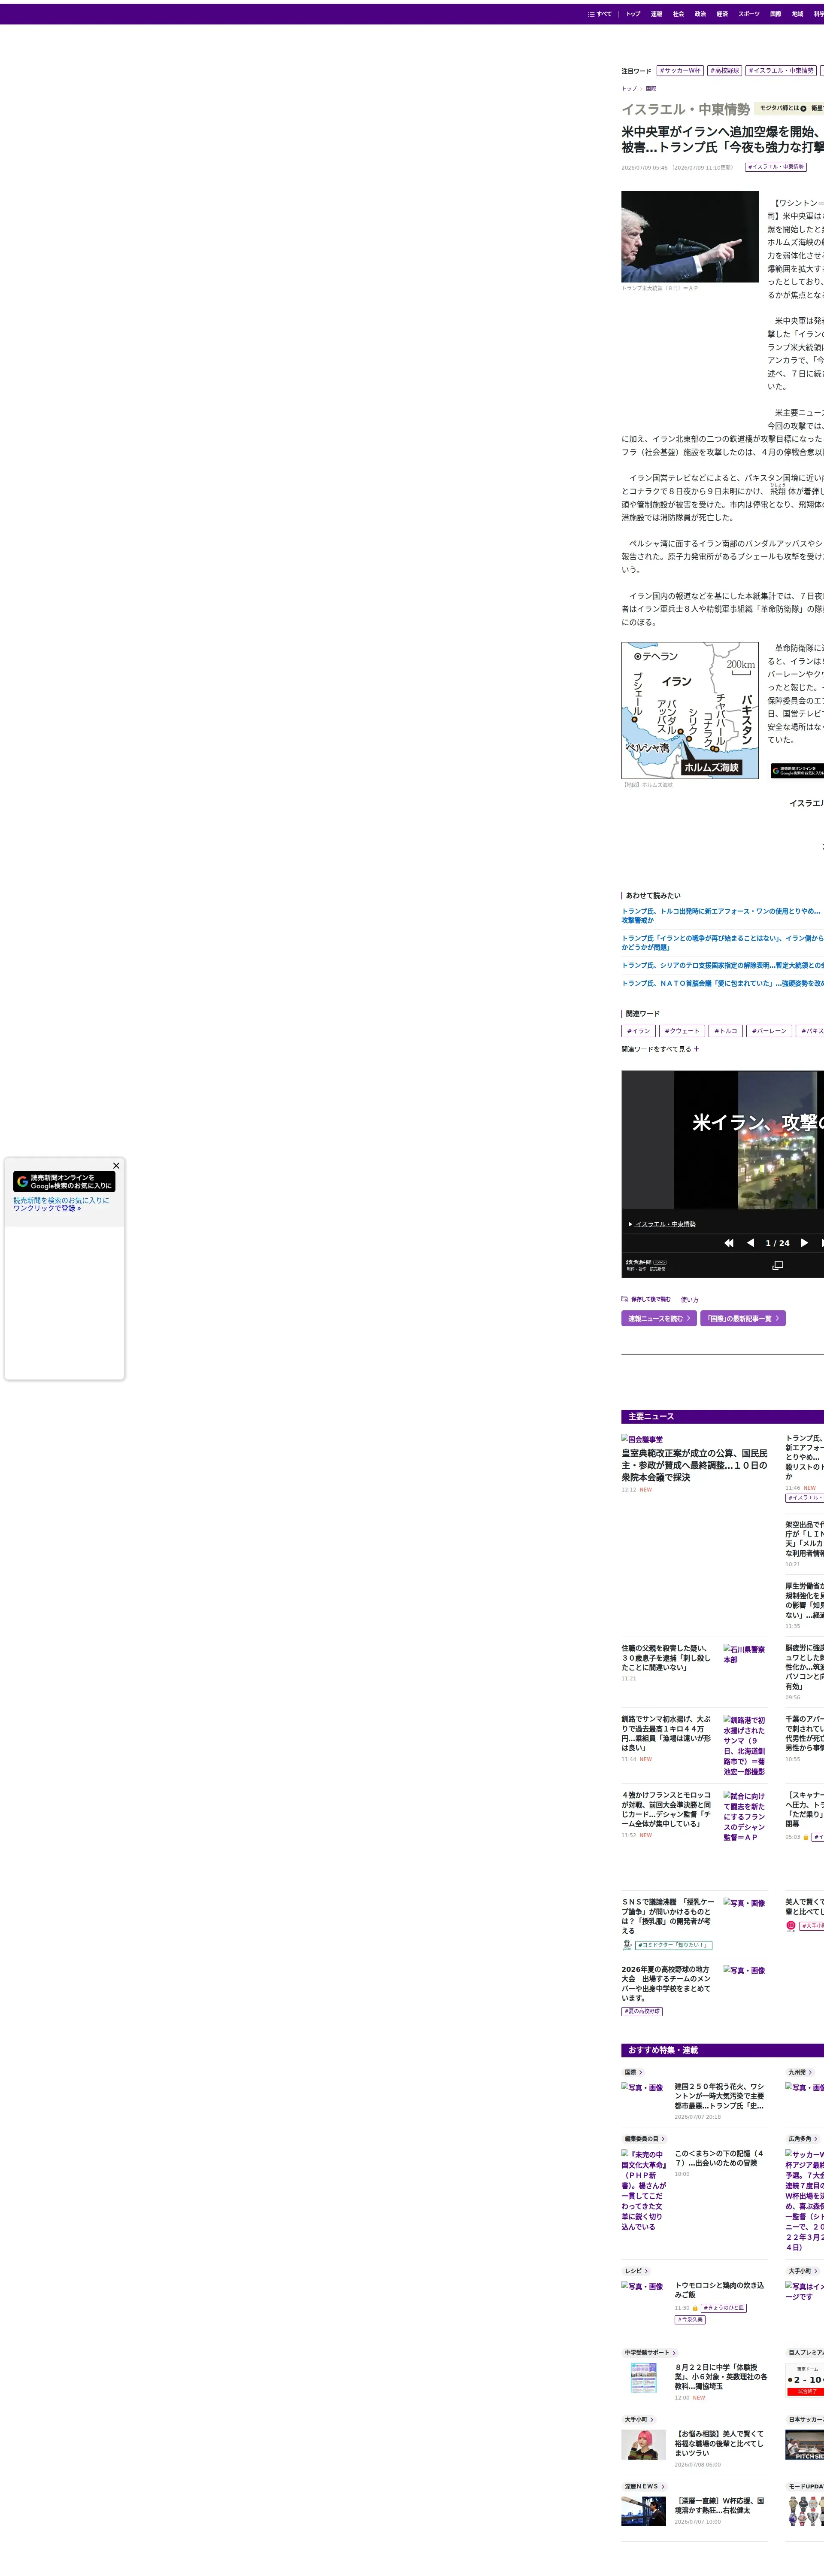Click the モジタバ師とは arrow icon
824x2576 pixels.
[803, 108]
